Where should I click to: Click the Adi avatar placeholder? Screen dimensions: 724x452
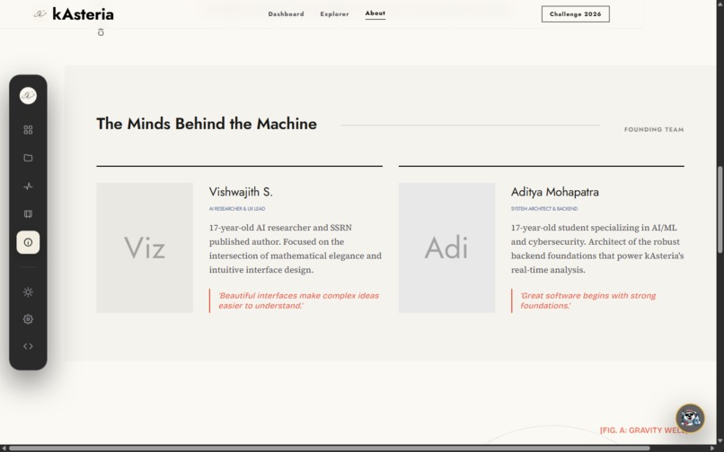tap(446, 248)
